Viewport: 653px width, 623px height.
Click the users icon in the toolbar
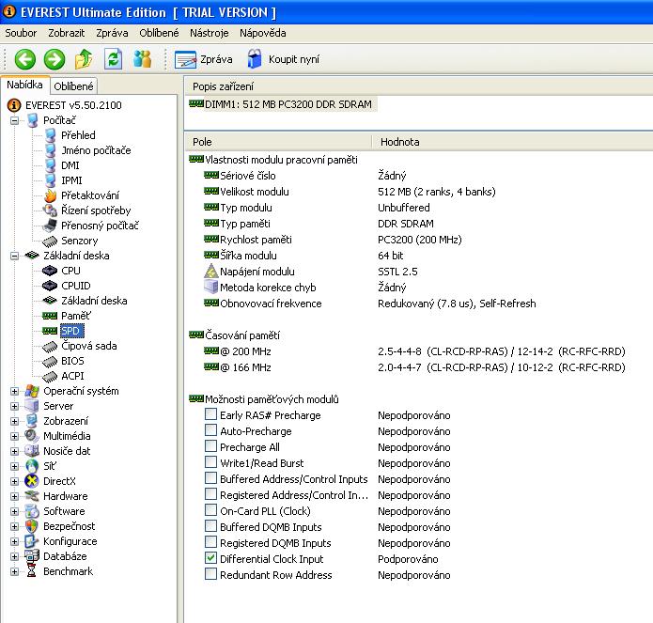[x=142, y=59]
